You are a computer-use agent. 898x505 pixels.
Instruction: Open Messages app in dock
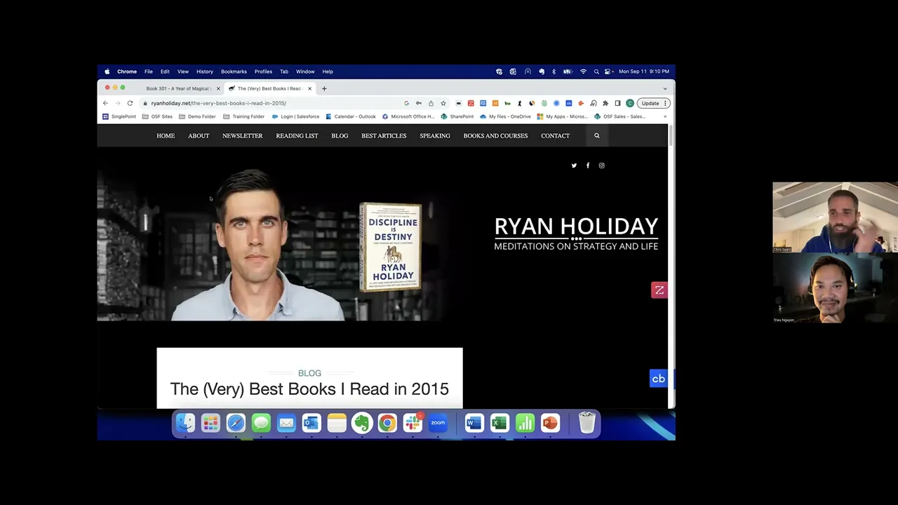[x=261, y=423]
